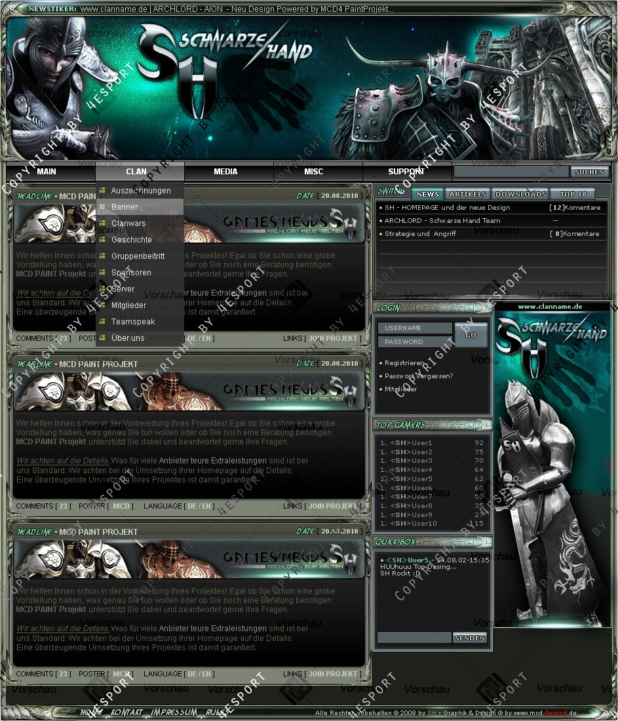The width and height of the screenshot is (618, 721).
Task: Expand the MEDIA navigation menu
Action: (x=225, y=172)
